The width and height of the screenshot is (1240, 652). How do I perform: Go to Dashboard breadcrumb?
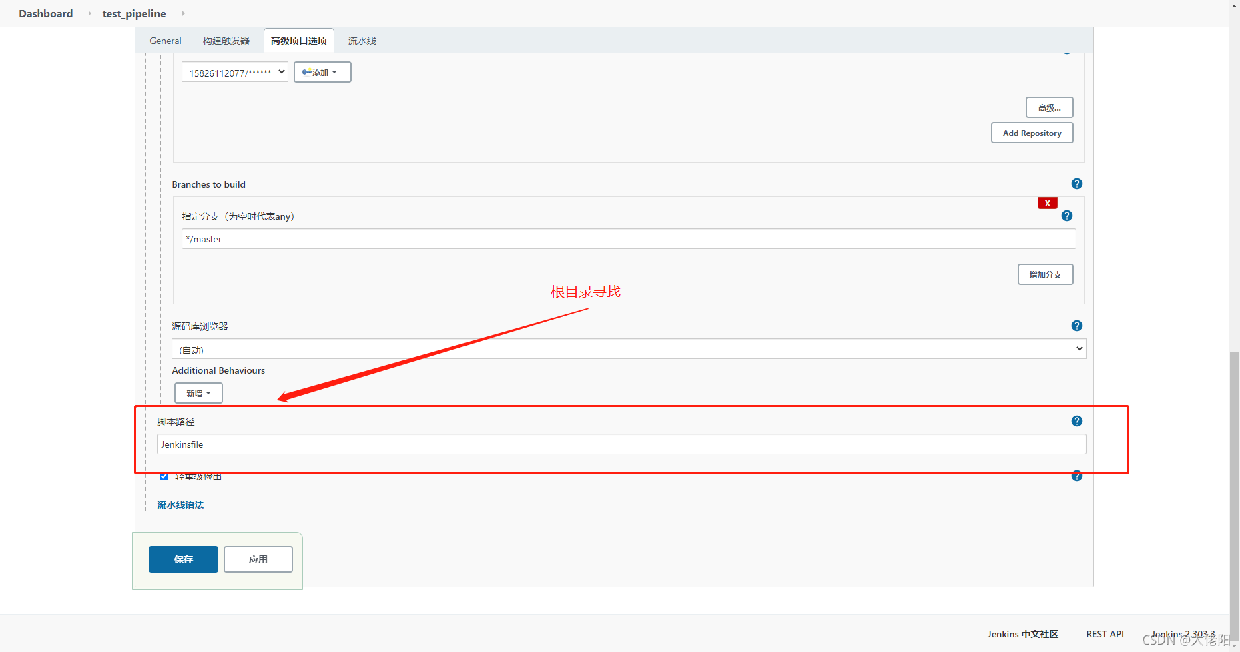click(46, 13)
